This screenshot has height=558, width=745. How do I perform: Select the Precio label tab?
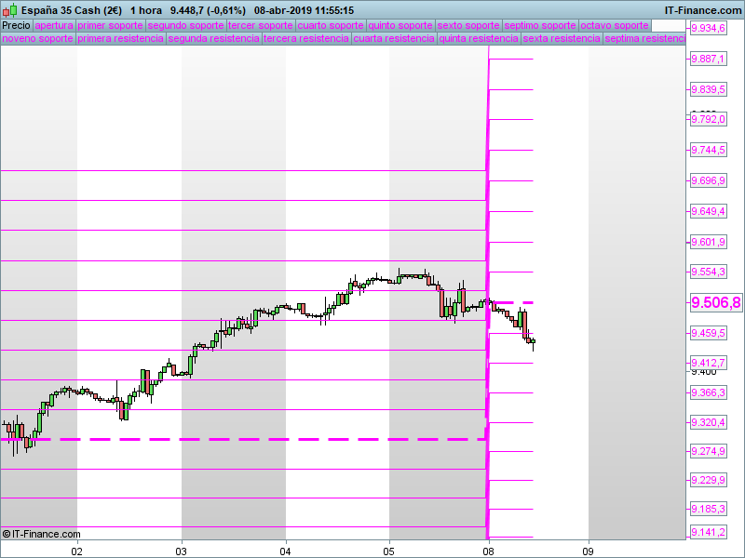[16, 26]
